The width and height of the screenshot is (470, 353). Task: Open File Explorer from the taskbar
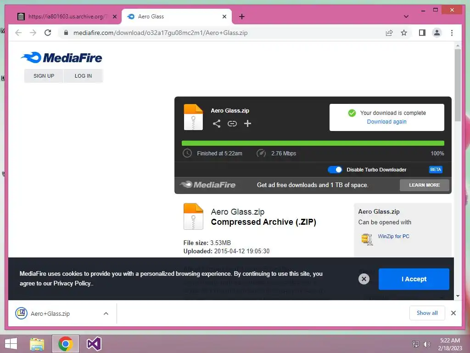point(37,344)
